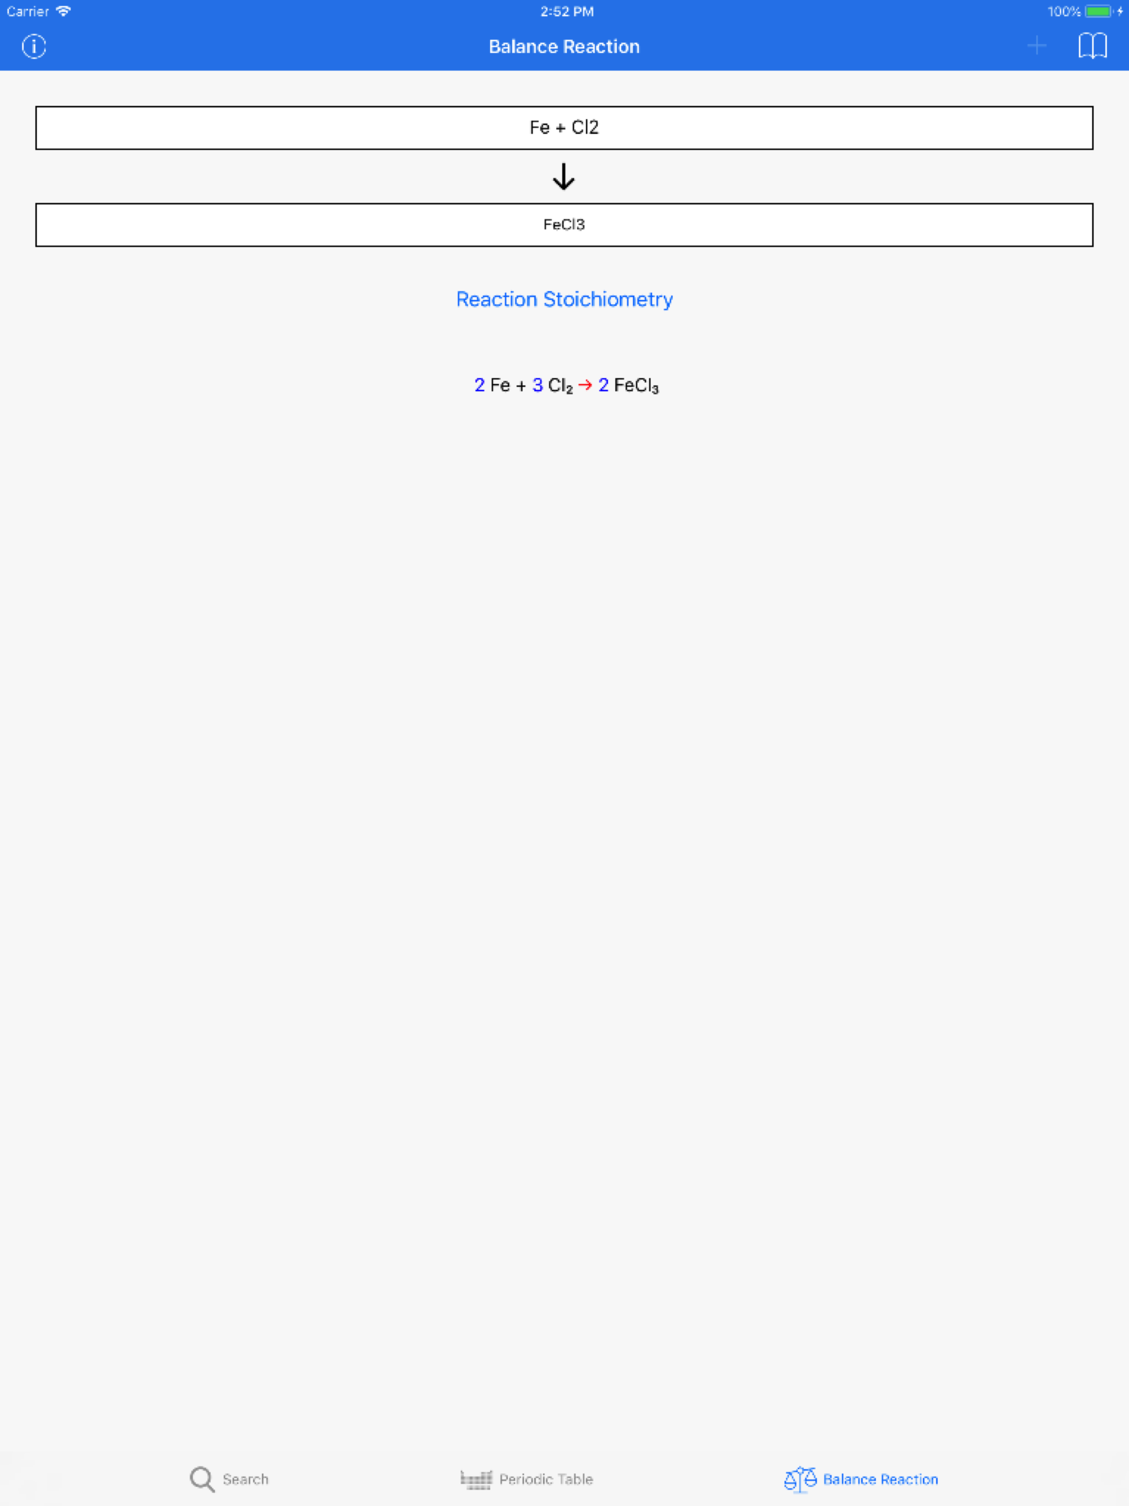
Task: Tap the Wi-Fi status icon
Action: (63, 11)
